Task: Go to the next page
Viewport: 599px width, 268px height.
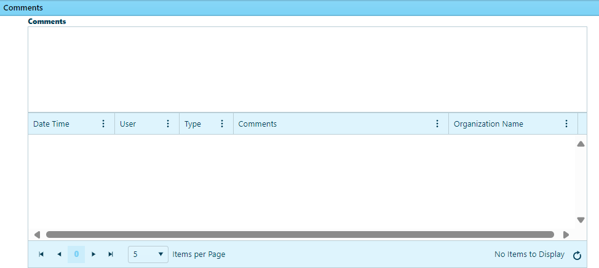Action: tap(93, 254)
